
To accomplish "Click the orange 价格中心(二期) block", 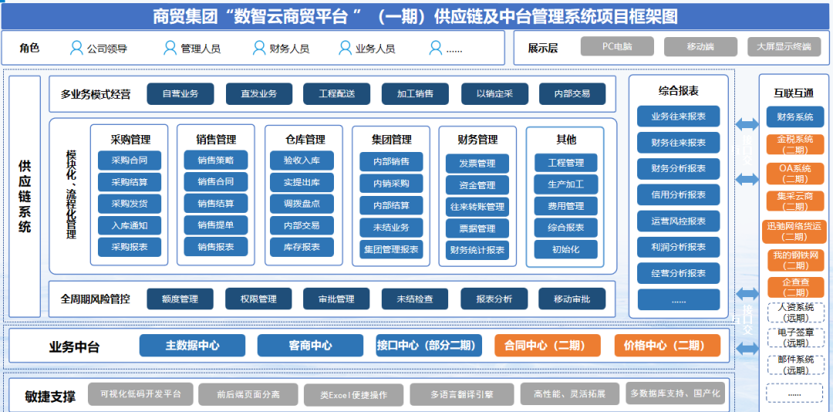I will pyautogui.click(x=667, y=345).
